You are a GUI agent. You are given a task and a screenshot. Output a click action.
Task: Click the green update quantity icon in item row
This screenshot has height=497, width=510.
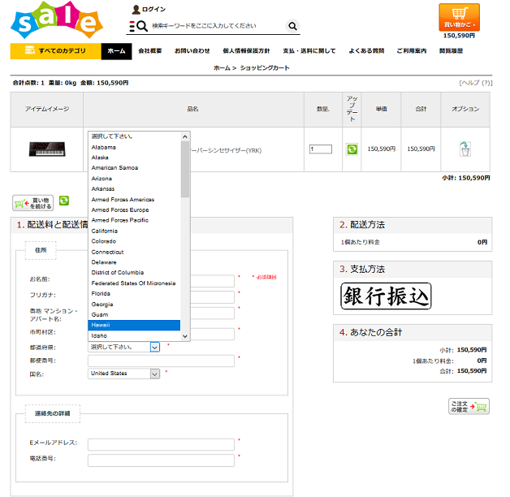352,149
